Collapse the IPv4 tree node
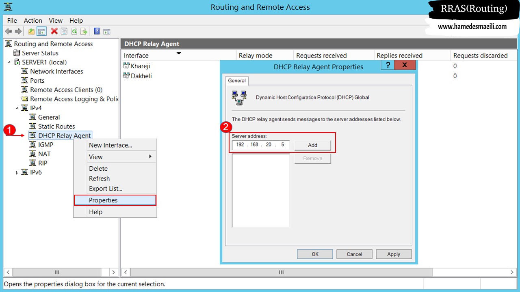520x292 pixels. 17,108
